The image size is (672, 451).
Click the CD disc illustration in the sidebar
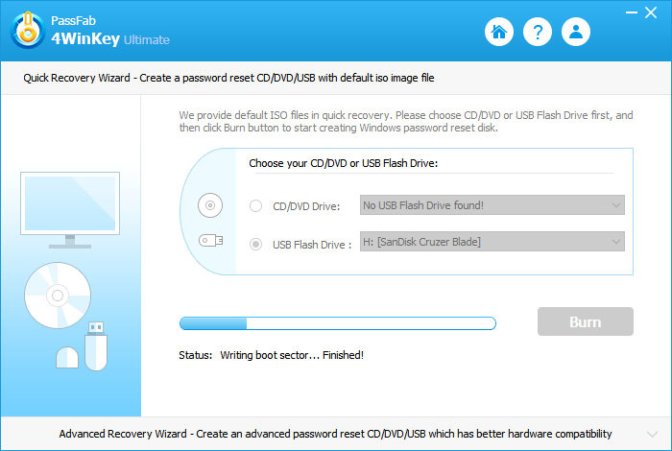[x=58, y=296]
